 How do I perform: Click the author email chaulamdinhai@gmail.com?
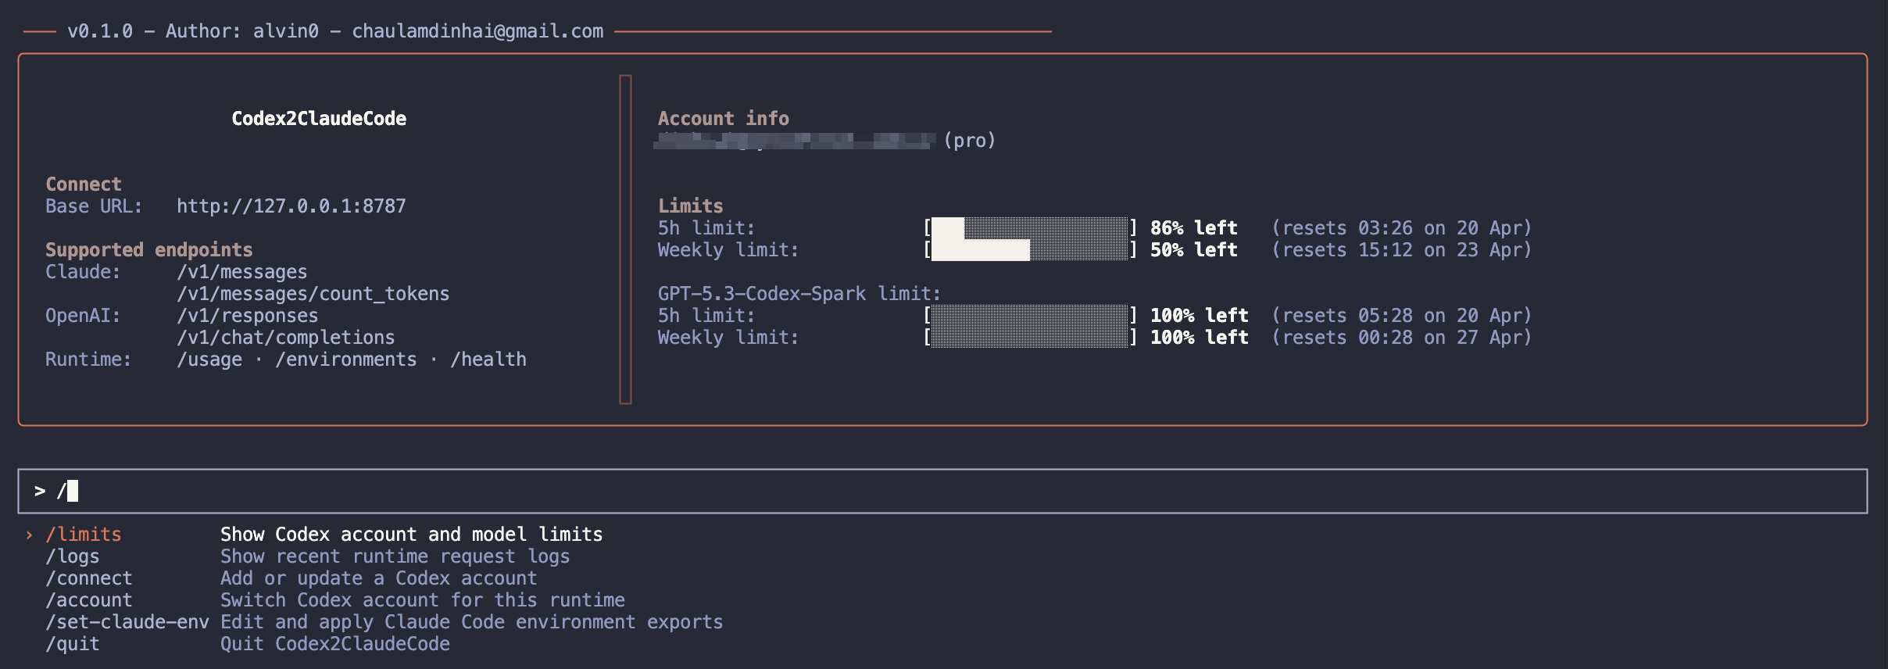coord(477,31)
